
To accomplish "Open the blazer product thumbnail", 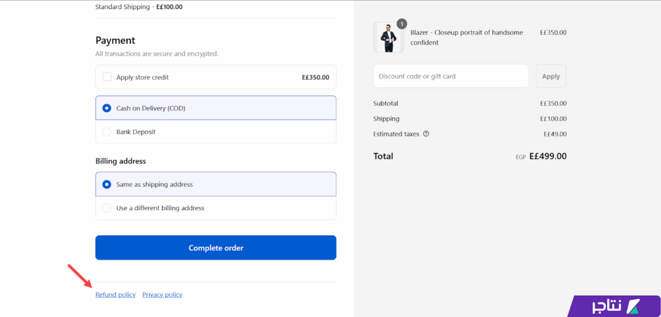I will click(x=389, y=38).
